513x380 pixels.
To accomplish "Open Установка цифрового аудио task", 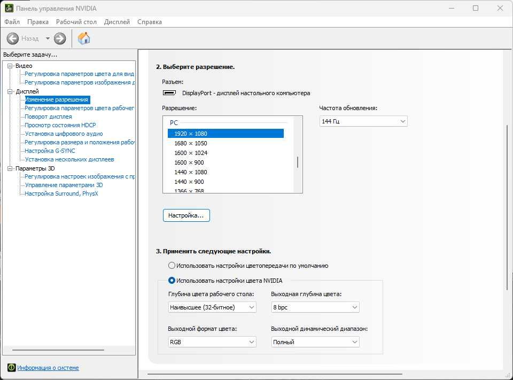I will (x=64, y=134).
